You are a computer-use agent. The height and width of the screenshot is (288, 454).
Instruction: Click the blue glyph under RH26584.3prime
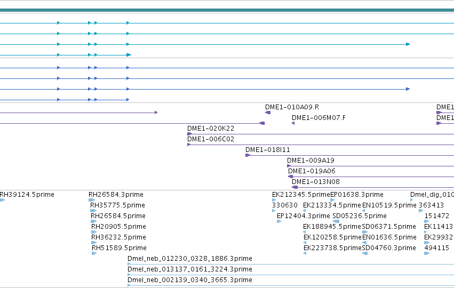click(x=92, y=200)
